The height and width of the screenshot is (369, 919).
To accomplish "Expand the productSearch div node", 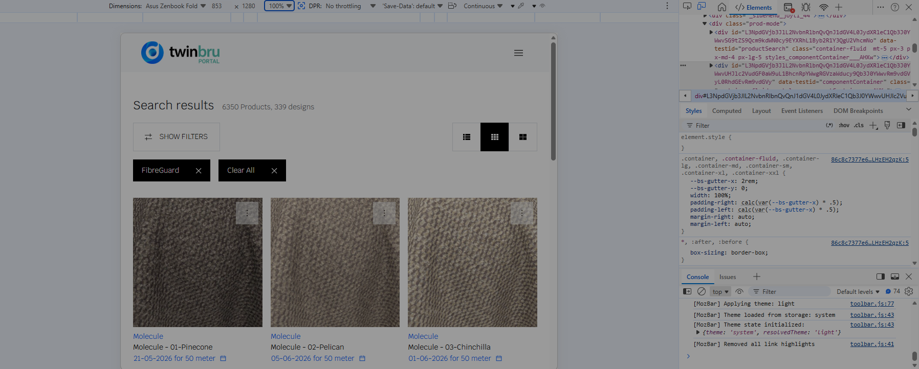I will 711,32.
